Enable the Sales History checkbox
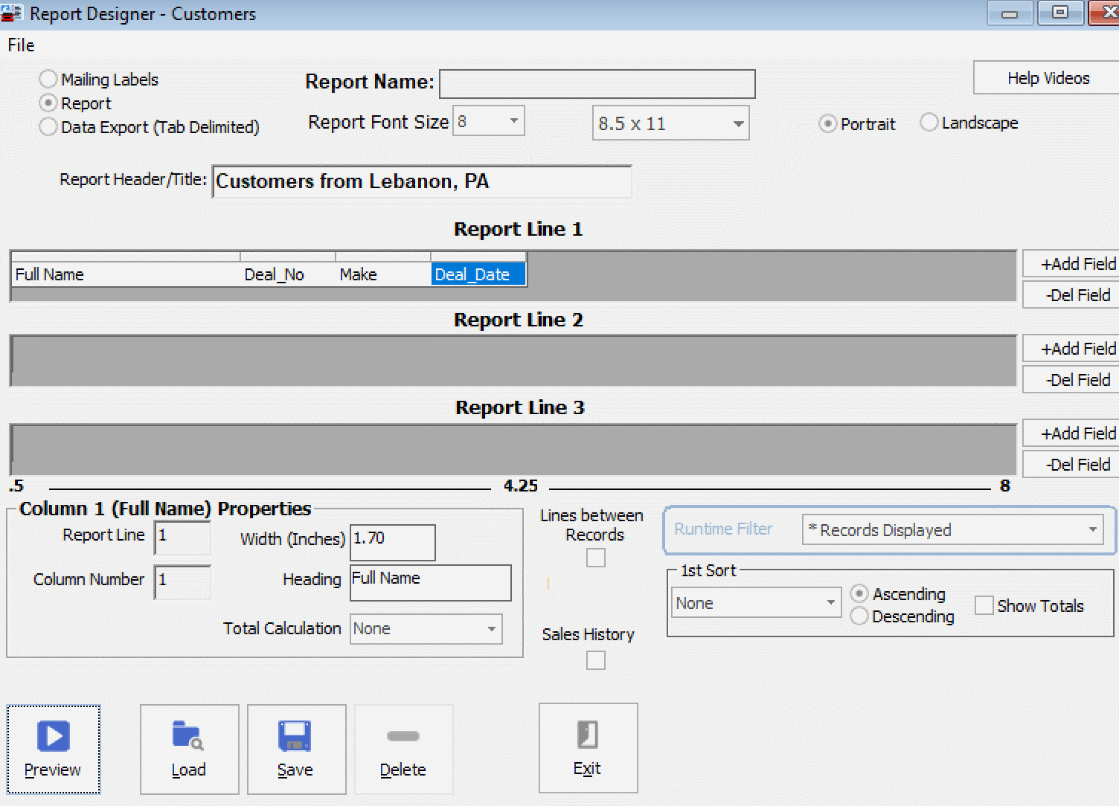 pos(595,660)
